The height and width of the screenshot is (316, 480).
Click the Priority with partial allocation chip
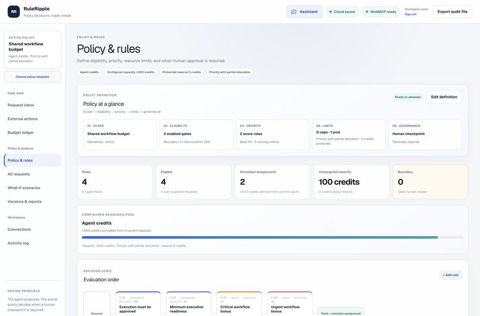click(230, 72)
